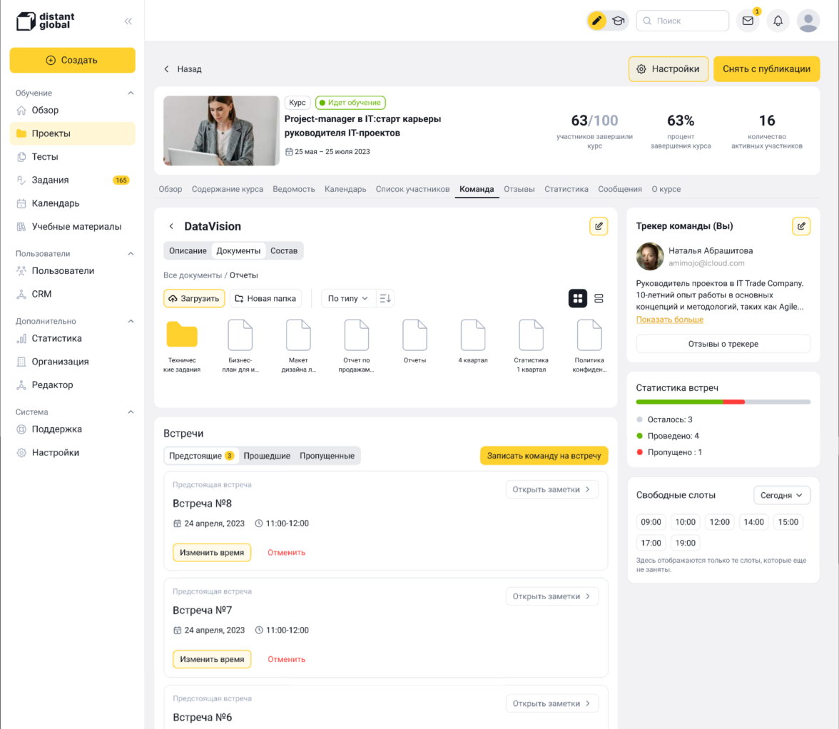Open Организация in the sidebar
Screen dimensions: 839x729
click(72, 362)
